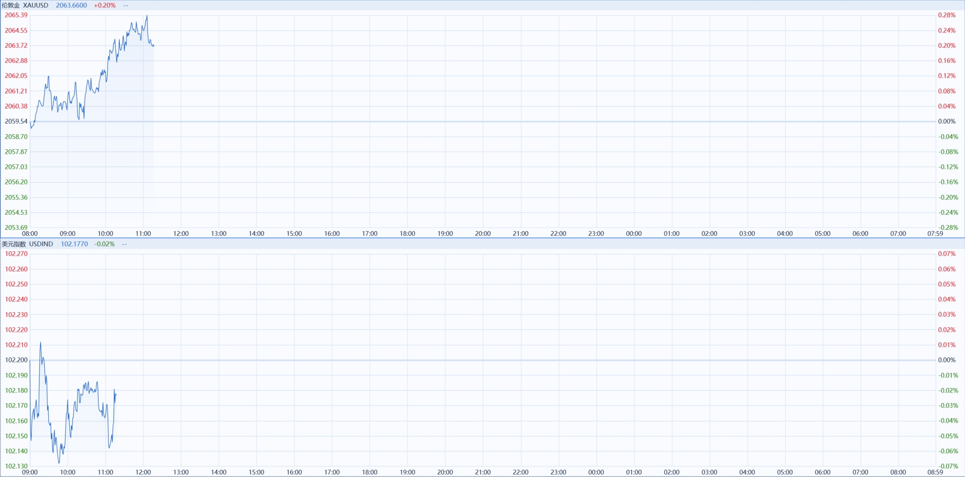The height and width of the screenshot is (477, 965).
Task: Click the 2065.39 top price label
Action: coord(16,15)
